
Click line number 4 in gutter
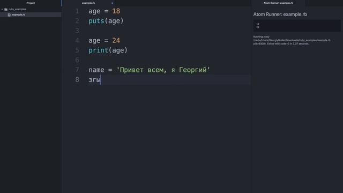click(77, 41)
